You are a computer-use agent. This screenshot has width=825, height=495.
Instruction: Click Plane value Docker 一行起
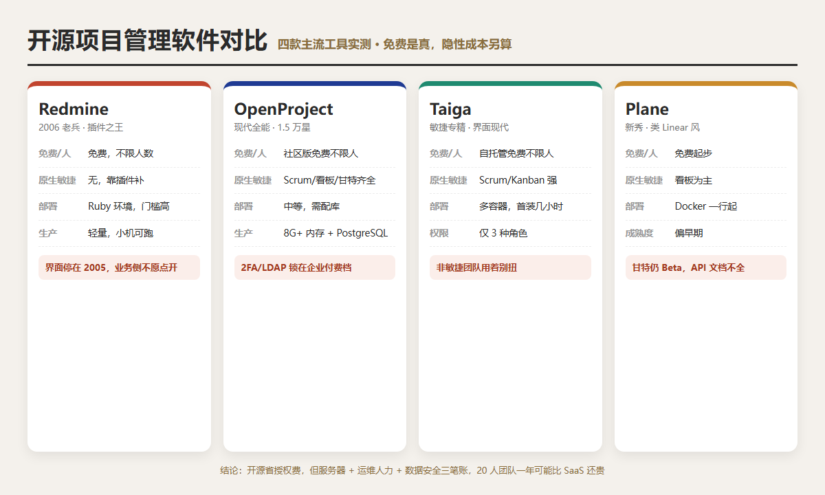706,206
